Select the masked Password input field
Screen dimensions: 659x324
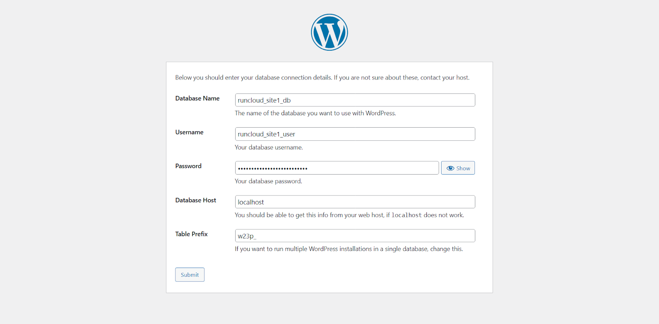point(337,168)
